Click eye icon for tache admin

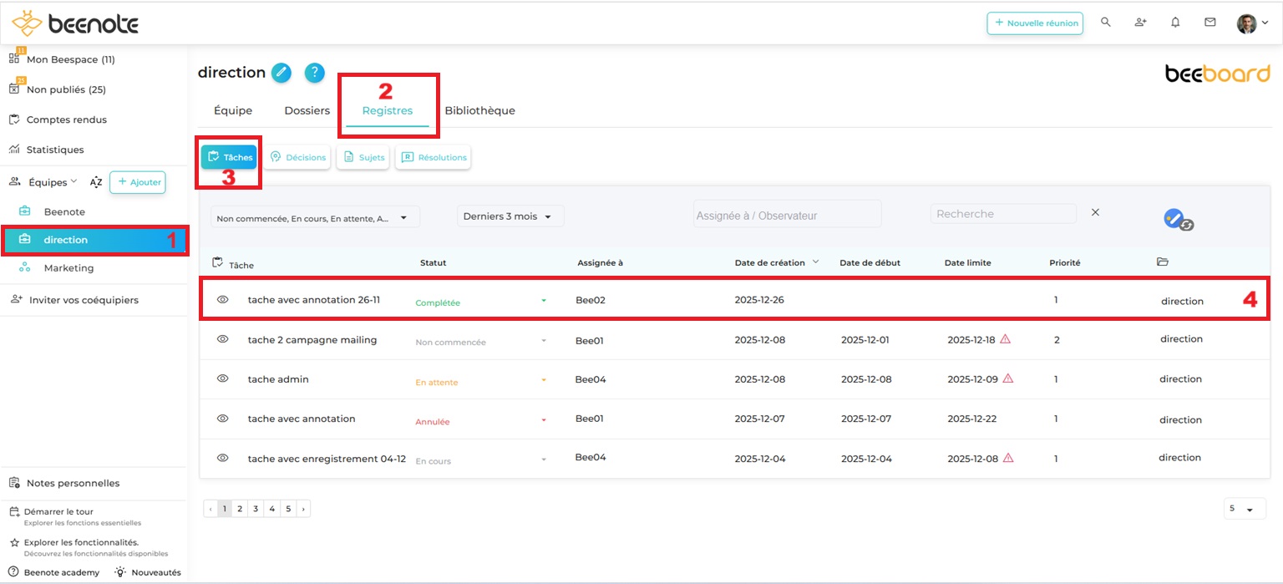pos(223,378)
